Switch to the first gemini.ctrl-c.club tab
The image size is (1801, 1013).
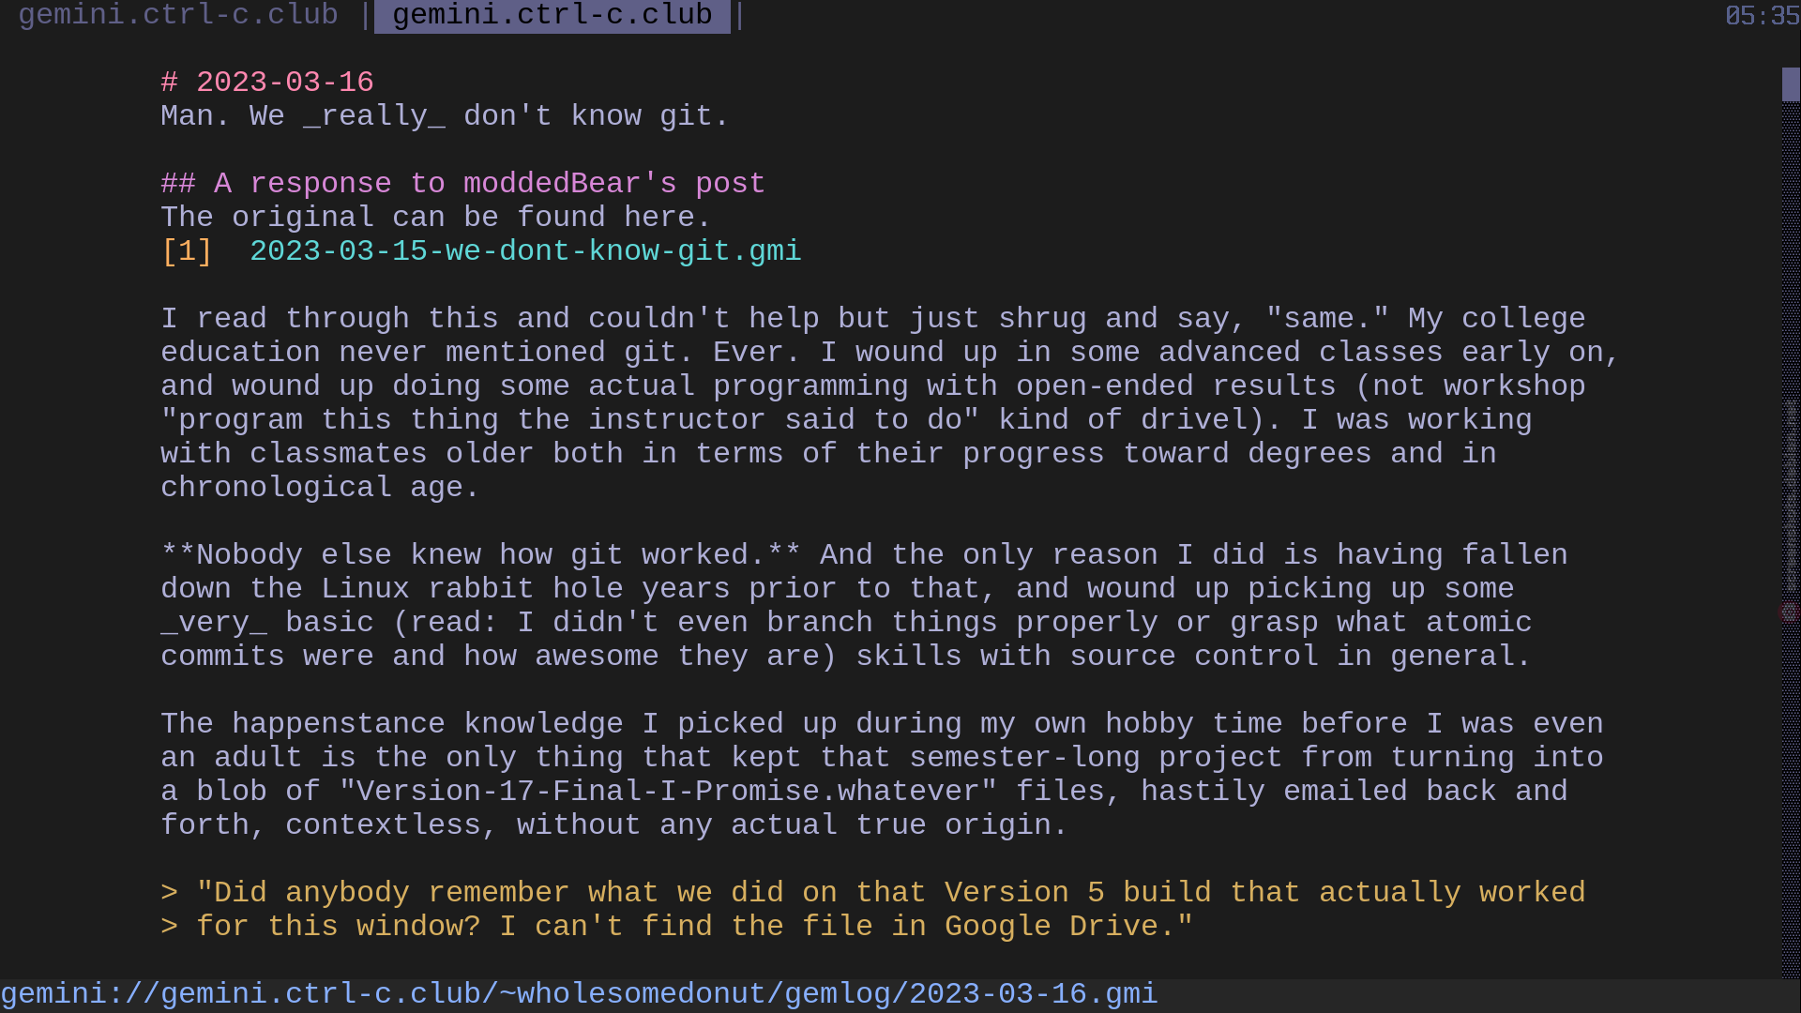coord(178,15)
